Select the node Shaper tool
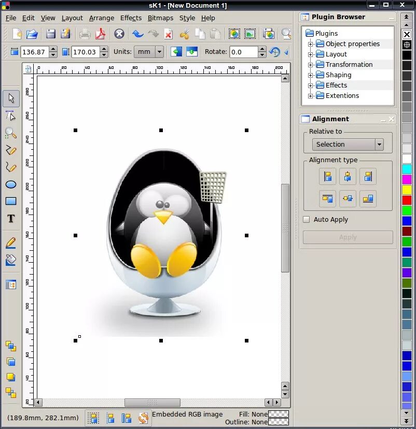This screenshot has width=416, height=429. coord(11,116)
